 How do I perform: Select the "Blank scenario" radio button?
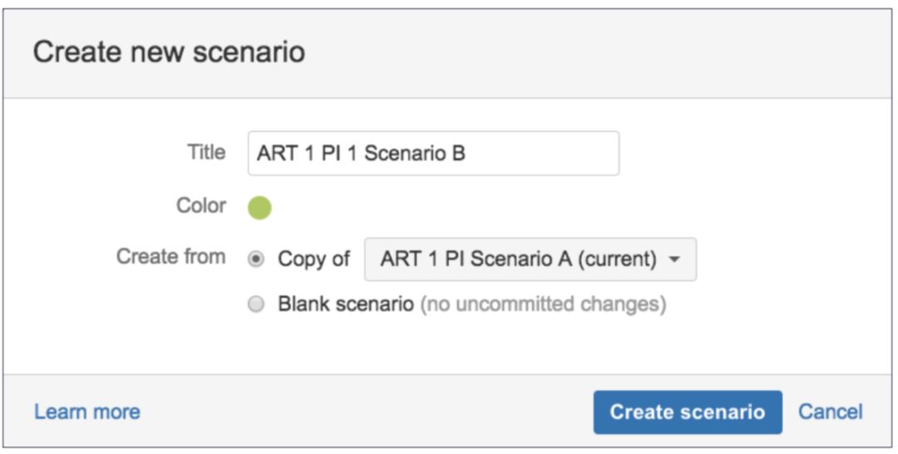(256, 305)
